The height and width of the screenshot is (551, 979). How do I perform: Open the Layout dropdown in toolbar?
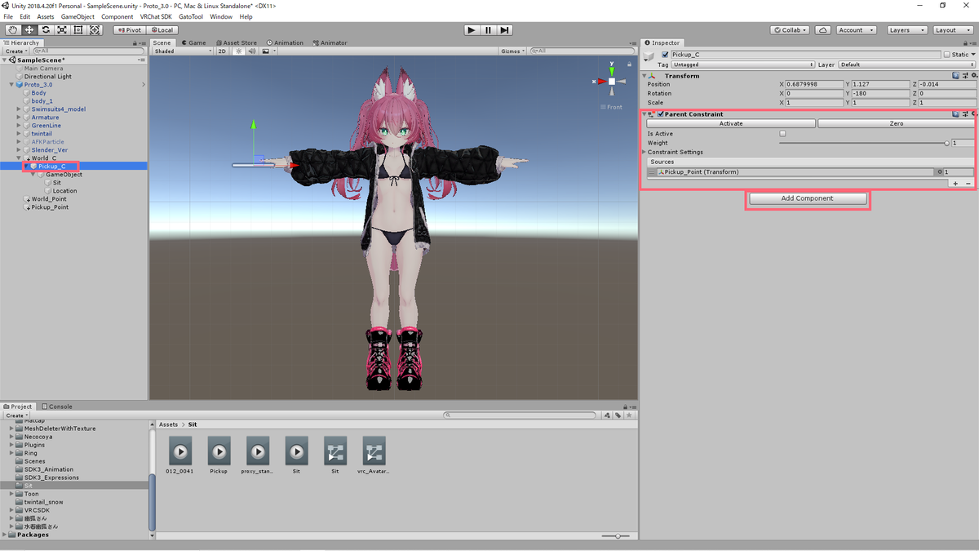pos(952,30)
